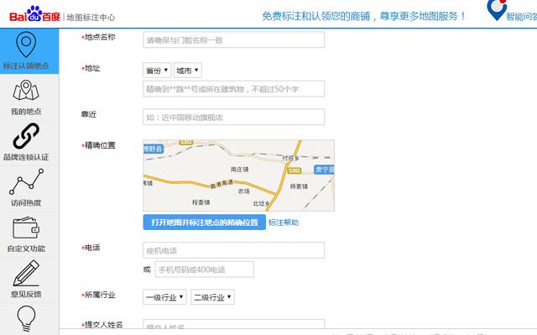The height and width of the screenshot is (335, 537).
Task: Expand the 省份 province dropdown
Action: 157,71
